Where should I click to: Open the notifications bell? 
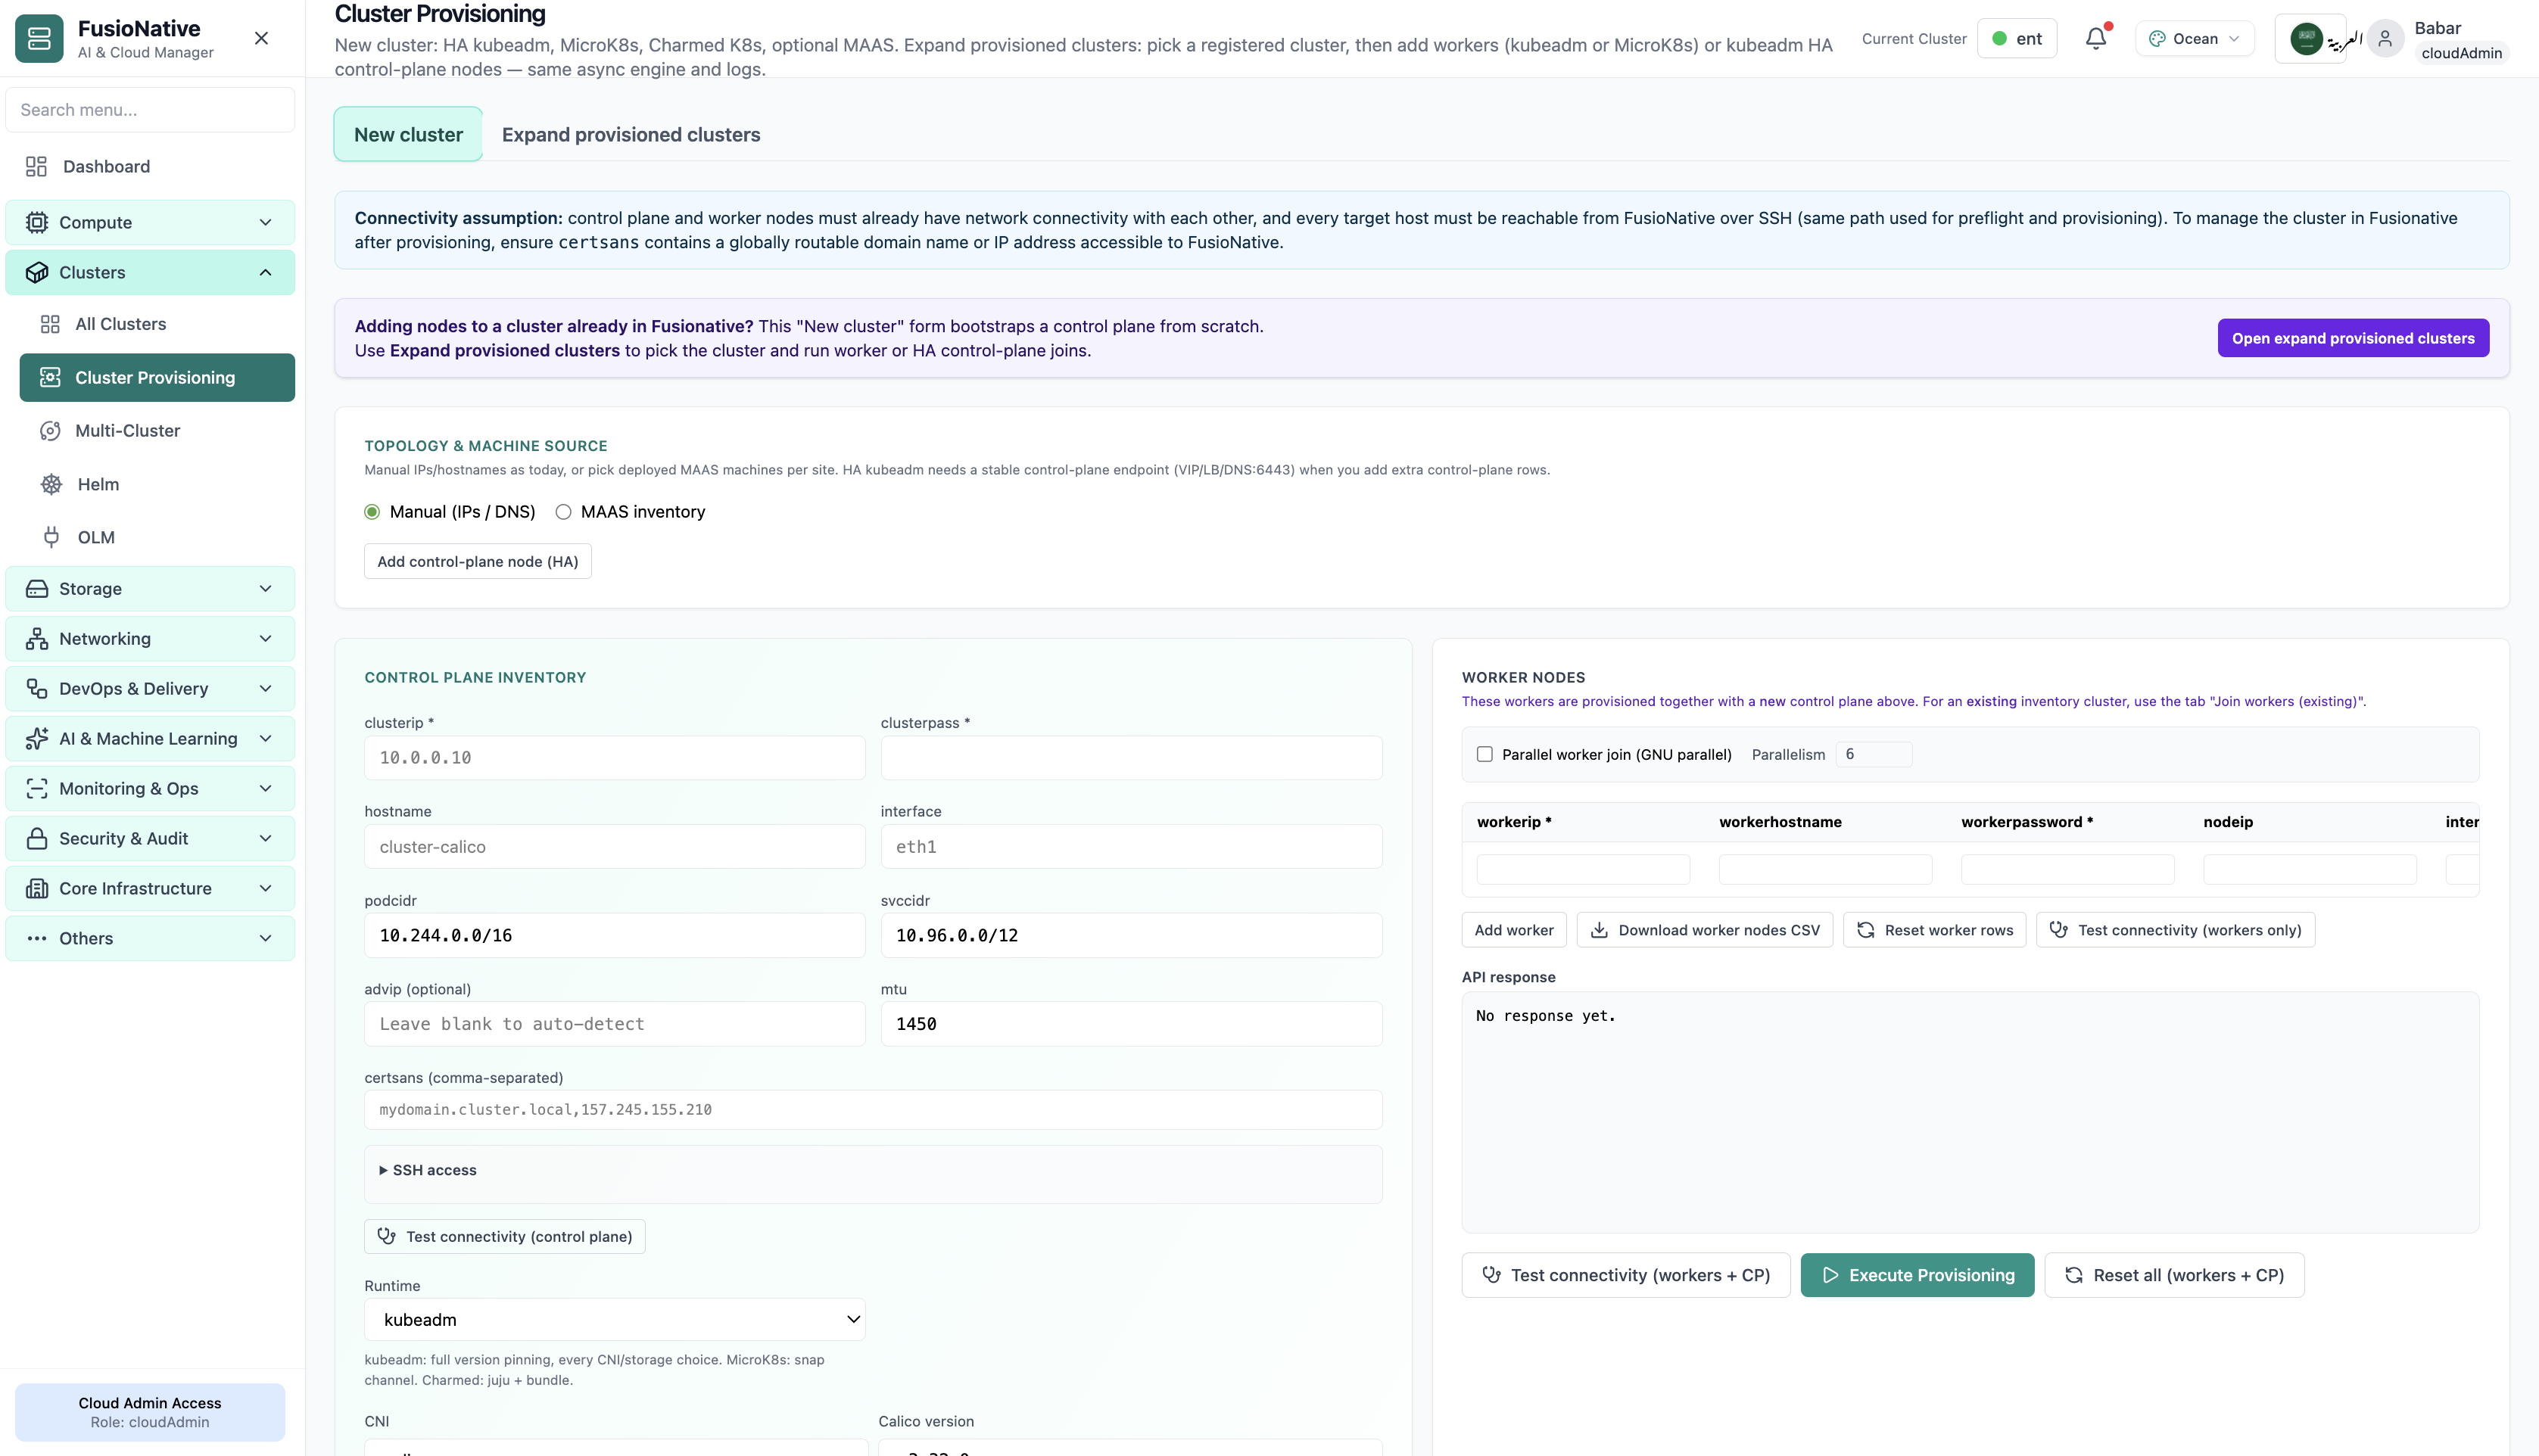[2096, 38]
